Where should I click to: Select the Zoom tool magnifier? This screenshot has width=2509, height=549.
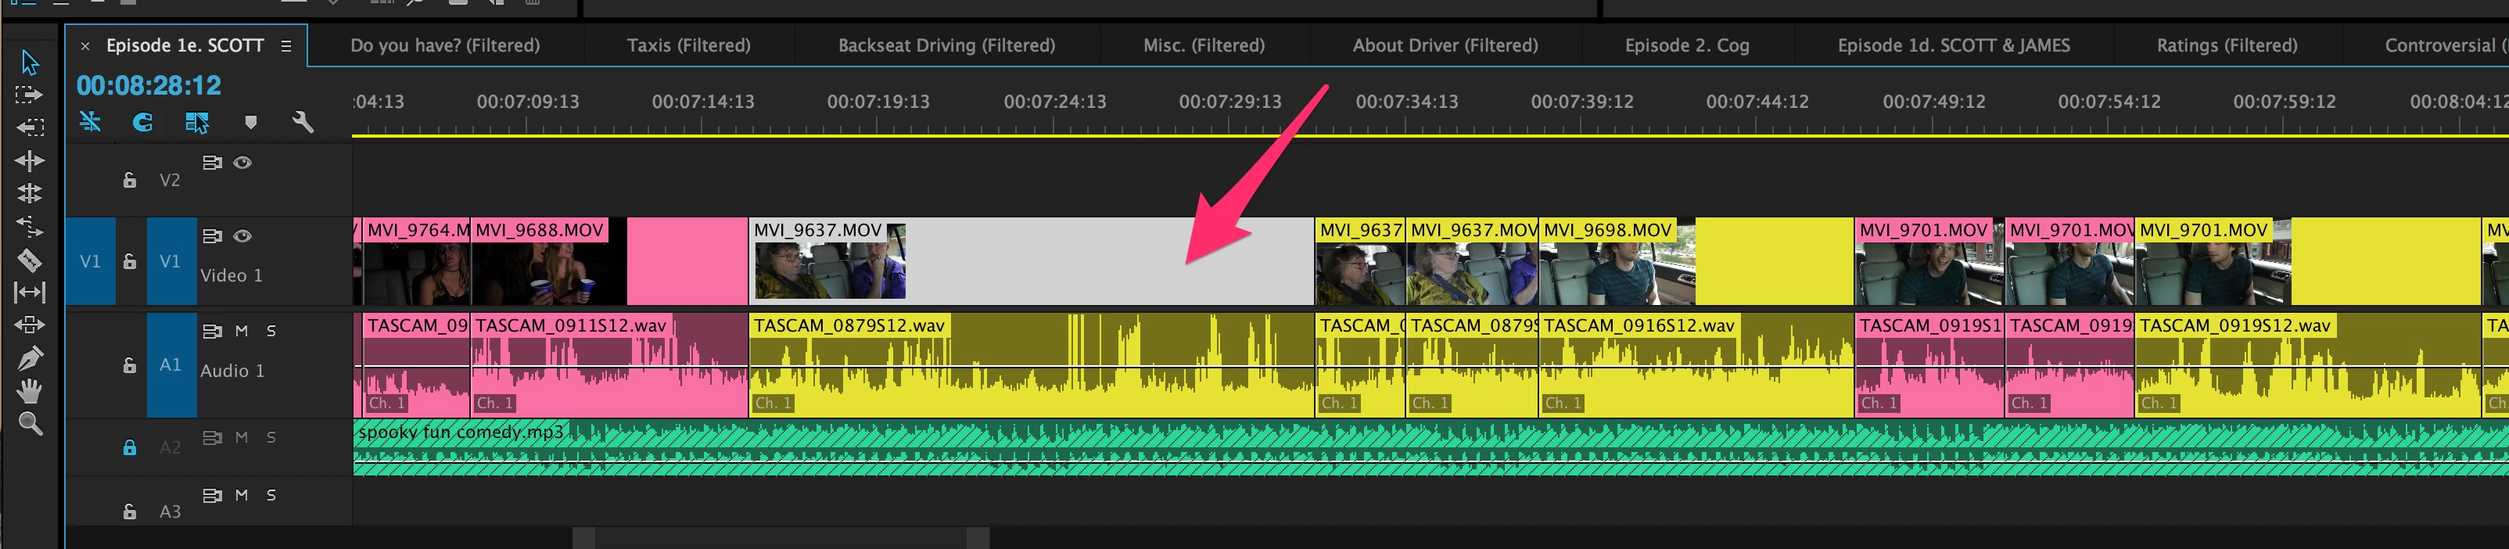tap(31, 423)
